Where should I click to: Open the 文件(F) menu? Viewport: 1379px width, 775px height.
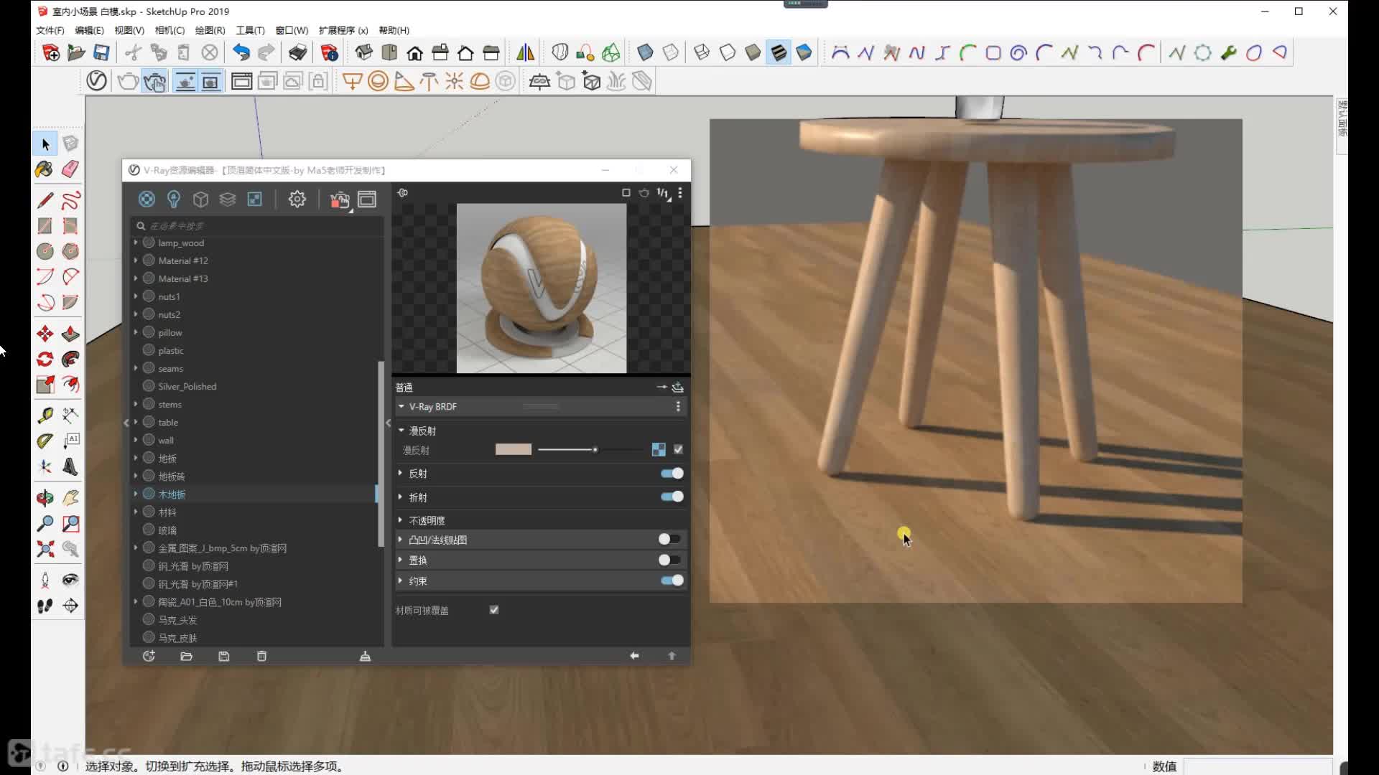coord(50,30)
